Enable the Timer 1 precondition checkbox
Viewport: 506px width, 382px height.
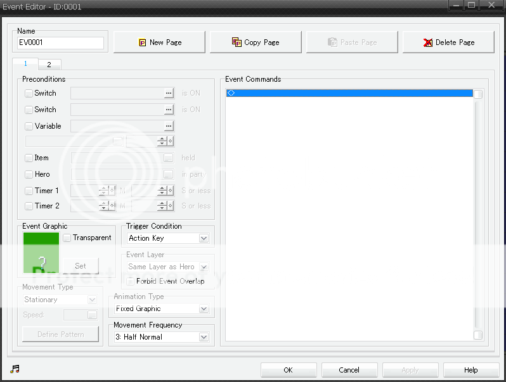(29, 190)
